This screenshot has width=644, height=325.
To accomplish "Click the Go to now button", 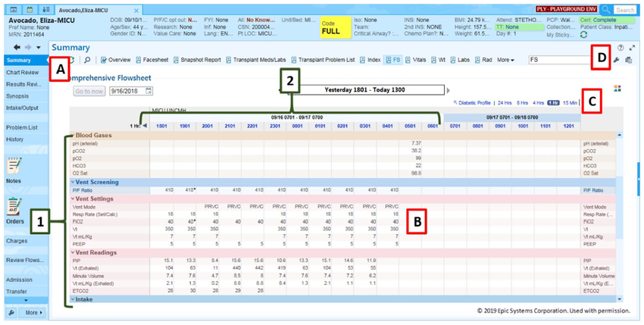I will 89,91.
